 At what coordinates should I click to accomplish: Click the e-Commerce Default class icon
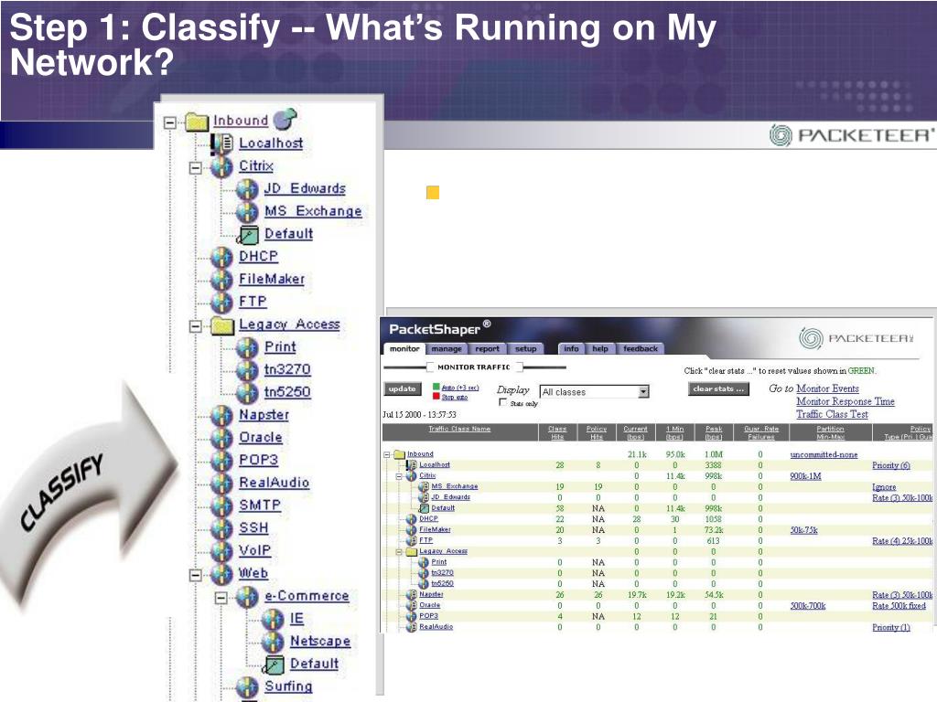point(273,665)
